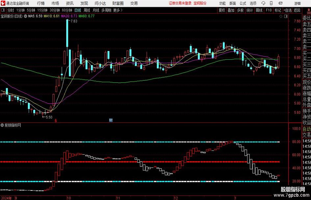The height and width of the screenshot is (200, 311).
Task: Select the 日线 daily chart tab
Action: pyautogui.click(x=78, y=10)
